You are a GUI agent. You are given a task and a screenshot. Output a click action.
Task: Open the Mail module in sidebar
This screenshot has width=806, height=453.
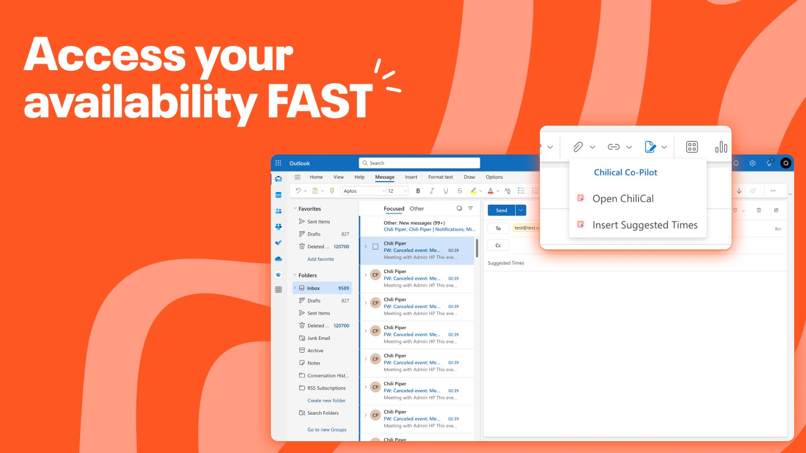point(279,179)
